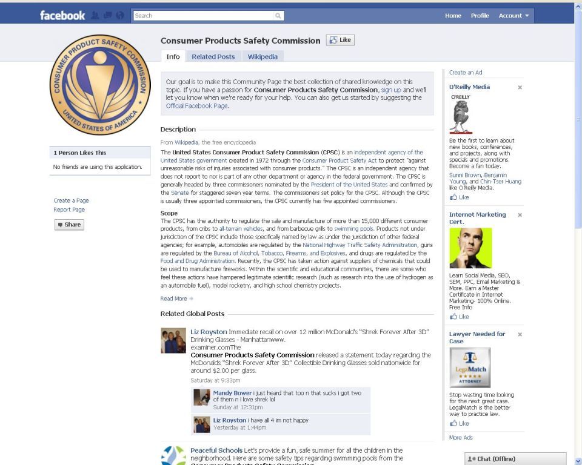Expand description with Read More
Image resolution: width=582 pixels, height=465 pixels.
(x=176, y=298)
